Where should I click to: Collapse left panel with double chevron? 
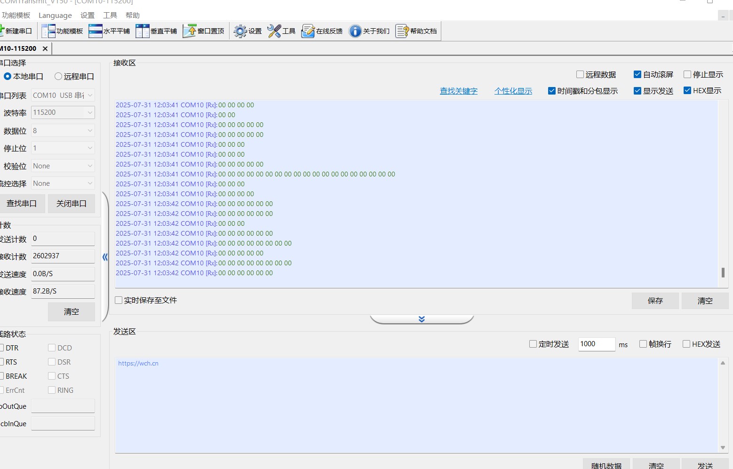click(x=105, y=257)
